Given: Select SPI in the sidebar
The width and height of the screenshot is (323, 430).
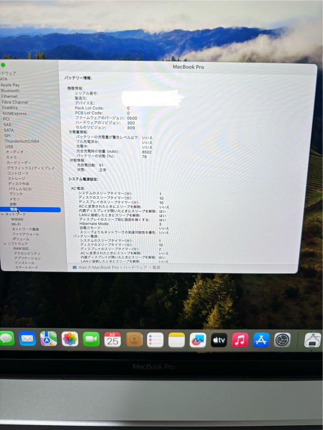Looking at the screenshot, I should click(8, 136).
